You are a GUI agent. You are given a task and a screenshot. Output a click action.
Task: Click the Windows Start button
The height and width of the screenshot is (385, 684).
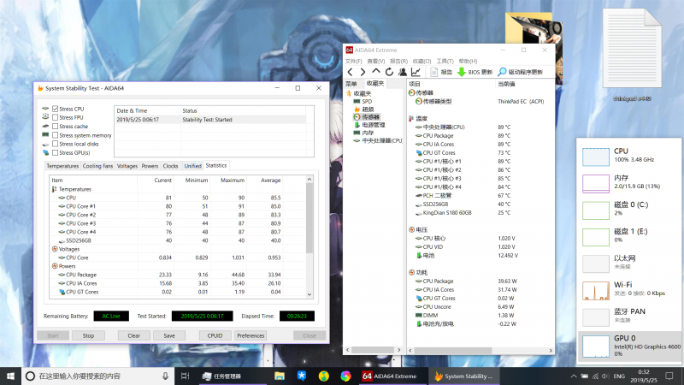[10, 376]
